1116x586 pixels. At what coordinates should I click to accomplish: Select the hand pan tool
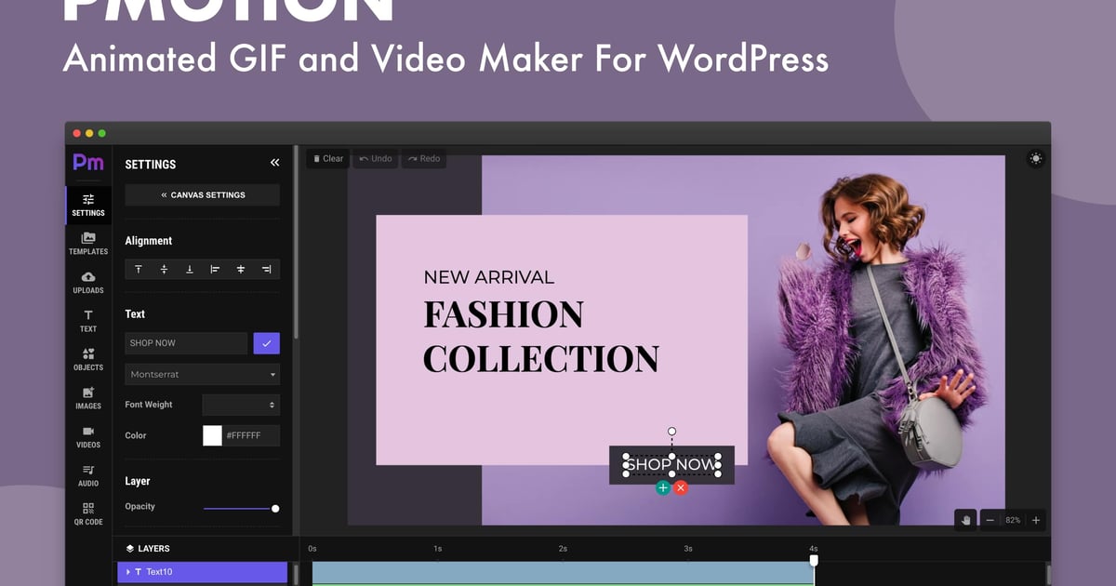click(x=966, y=520)
